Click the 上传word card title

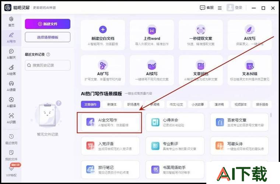click(x=152, y=39)
